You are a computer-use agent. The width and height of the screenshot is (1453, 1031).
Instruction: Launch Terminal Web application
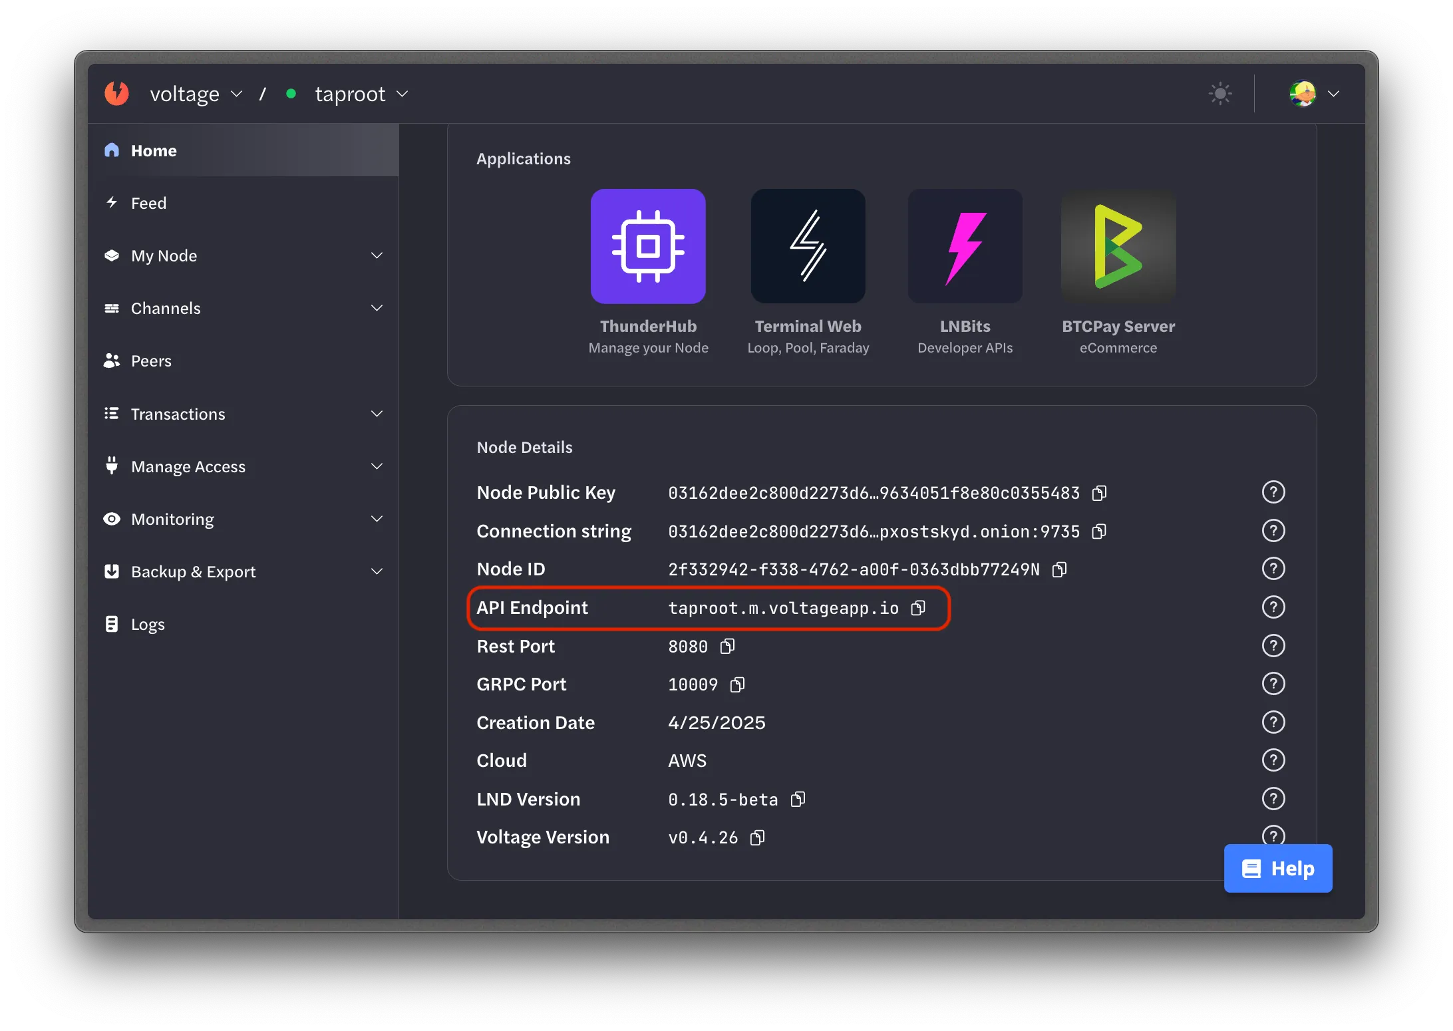pos(807,246)
